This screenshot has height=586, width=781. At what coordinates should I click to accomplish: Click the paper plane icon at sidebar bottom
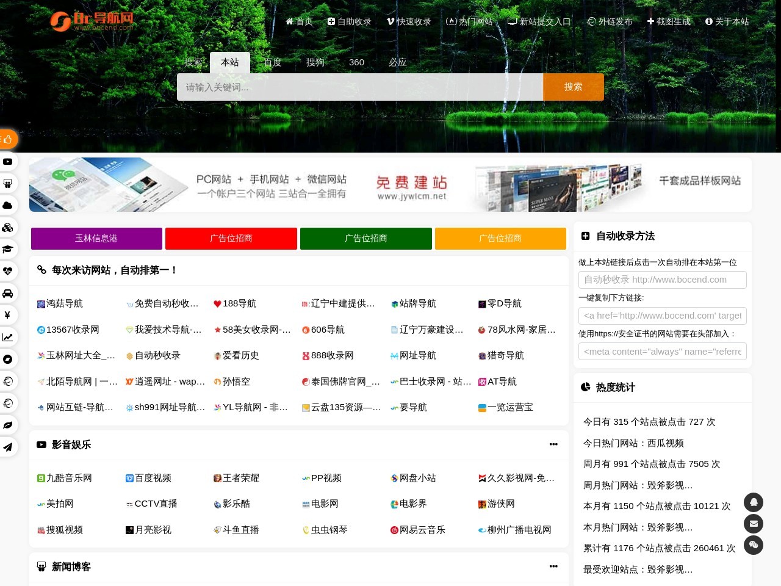(x=8, y=447)
